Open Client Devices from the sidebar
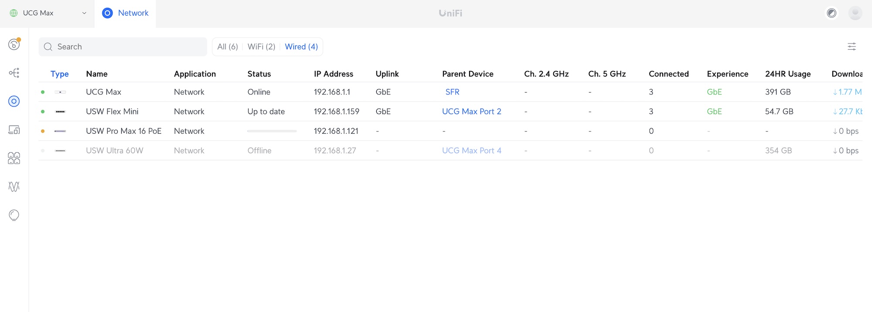This screenshot has height=312, width=872. click(14, 130)
